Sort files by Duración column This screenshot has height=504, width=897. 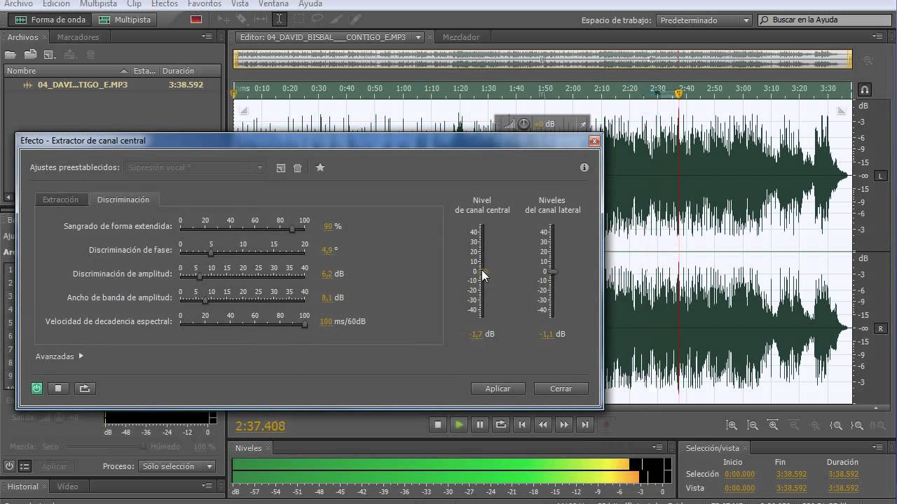(x=190, y=71)
